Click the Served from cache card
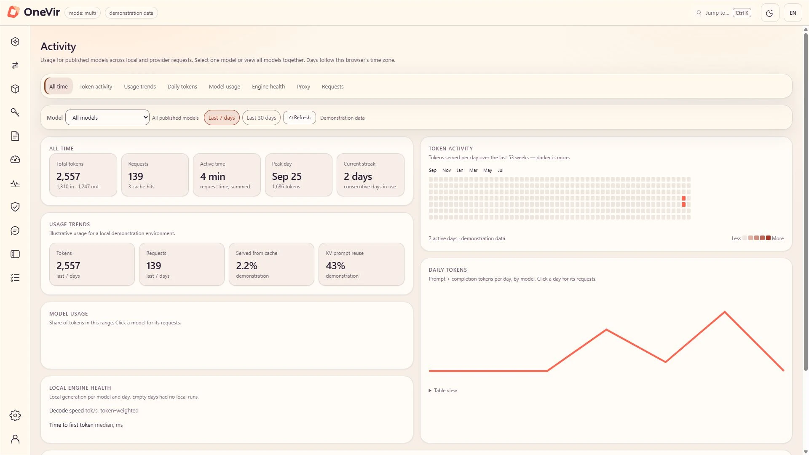The width and height of the screenshot is (809, 455). (271, 264)
